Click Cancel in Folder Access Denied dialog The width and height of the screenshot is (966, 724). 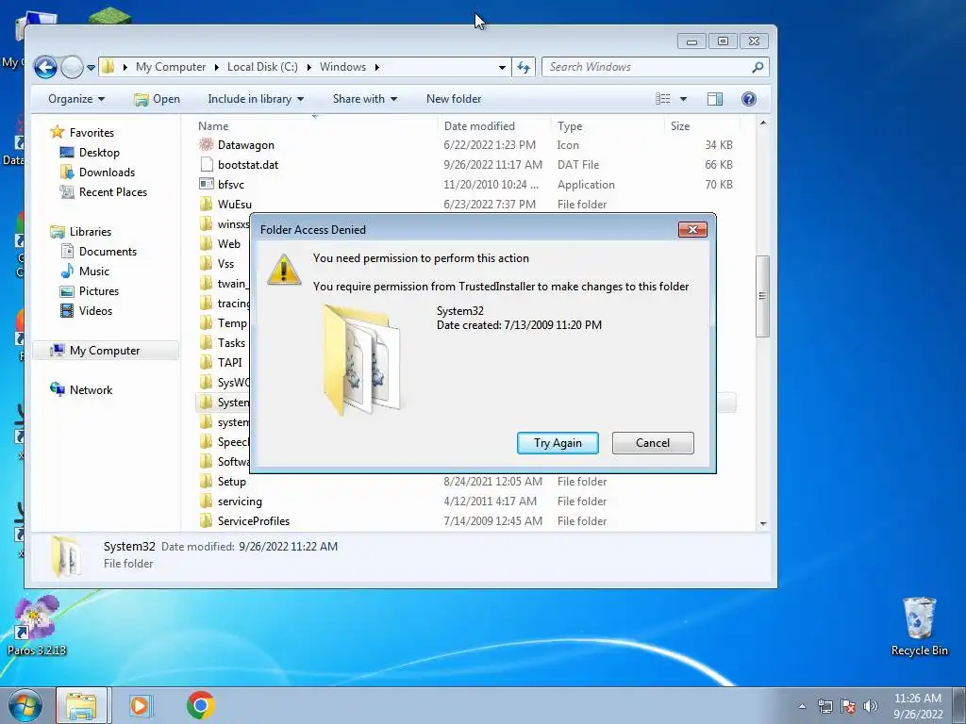653,443
